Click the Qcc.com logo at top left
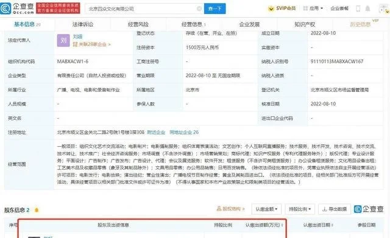 click(17, 8)
